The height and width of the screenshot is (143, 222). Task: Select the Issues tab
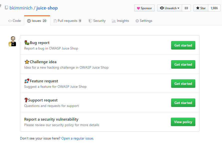point(37,21)
